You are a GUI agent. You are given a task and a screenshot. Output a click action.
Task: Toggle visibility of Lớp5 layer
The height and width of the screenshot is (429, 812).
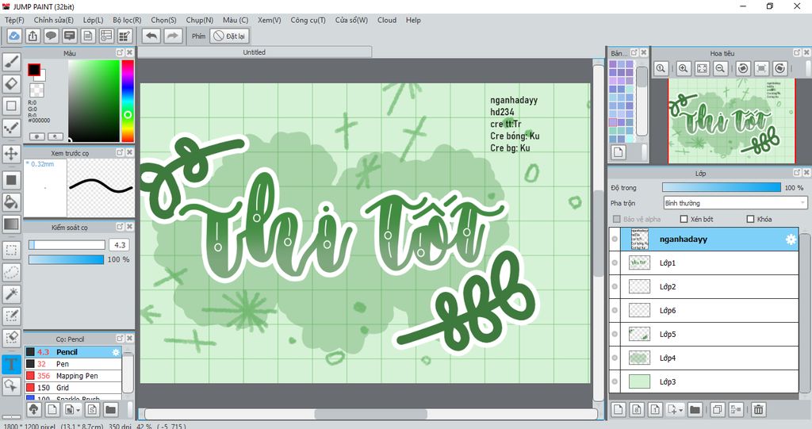[615, 334]
